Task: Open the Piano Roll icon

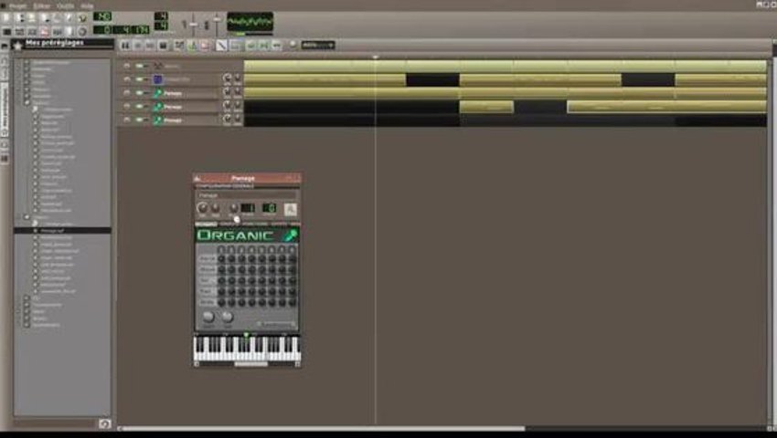Action: click(x=32, y=32)
